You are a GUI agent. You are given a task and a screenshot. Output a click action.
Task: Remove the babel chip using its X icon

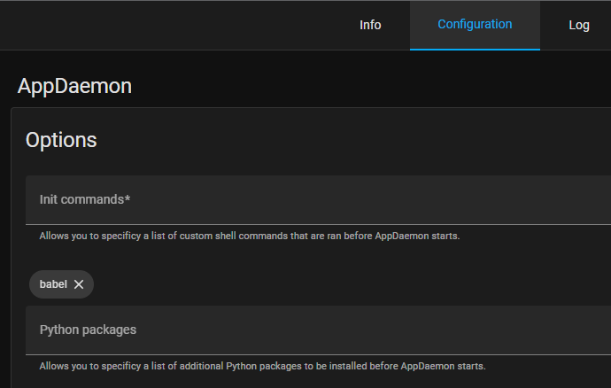[x=79, y=284]
